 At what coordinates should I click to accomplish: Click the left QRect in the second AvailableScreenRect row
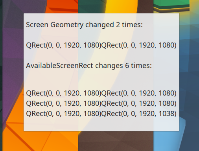[64, 103]
